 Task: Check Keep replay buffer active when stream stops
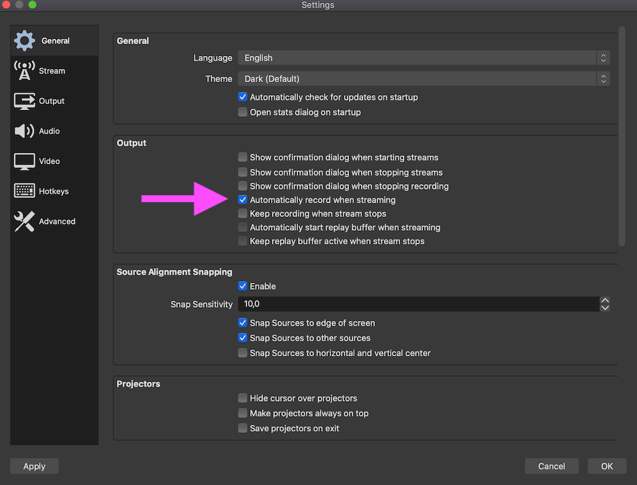[243, 241]
